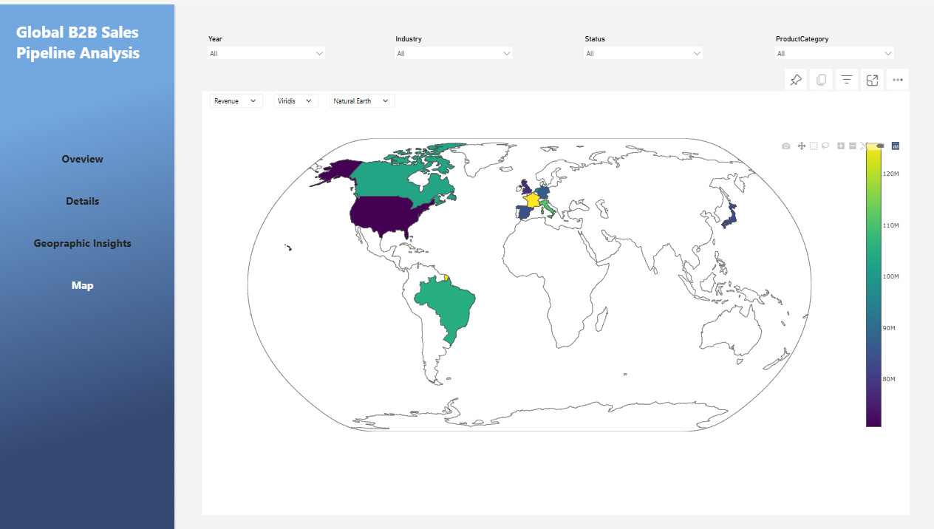The width and height of the screenshot is (934, 529).
Task: Click the Oveview navigation button
Action: [x=83, y=159]
